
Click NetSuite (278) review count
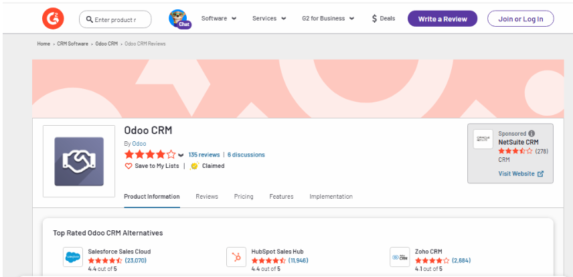click(542, 151)
